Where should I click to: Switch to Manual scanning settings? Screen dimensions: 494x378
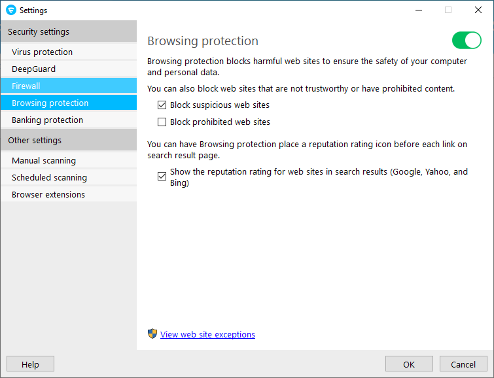click(x=44, y=161)
